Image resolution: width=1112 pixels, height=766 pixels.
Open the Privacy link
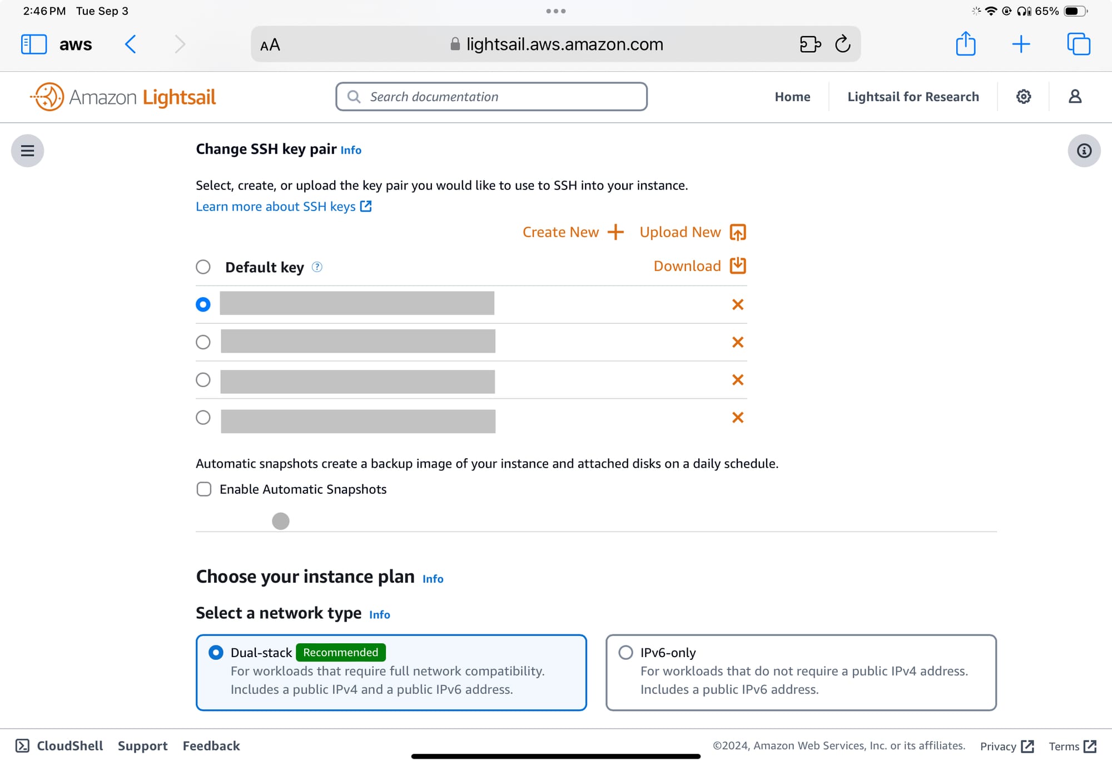point(1007,747)
